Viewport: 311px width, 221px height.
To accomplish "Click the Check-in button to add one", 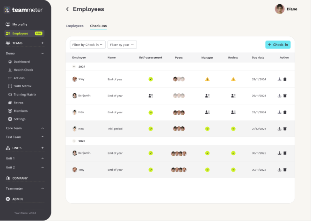I will pos(278,45).
